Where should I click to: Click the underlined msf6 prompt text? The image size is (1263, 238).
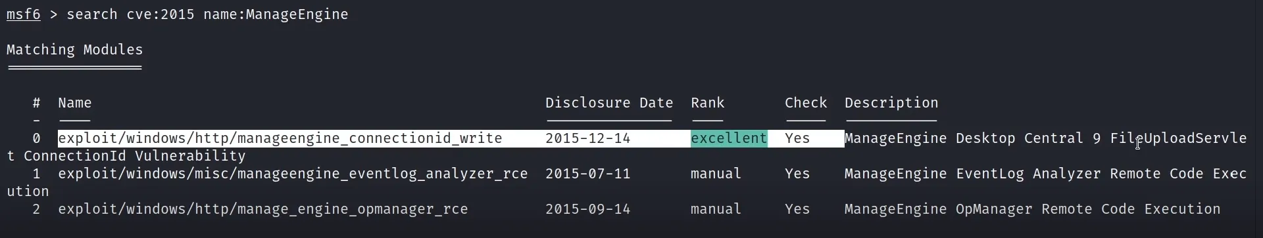24,14
